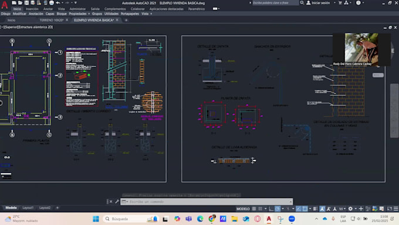Open status bar customization hamburger icon

[x=395, y=209]
